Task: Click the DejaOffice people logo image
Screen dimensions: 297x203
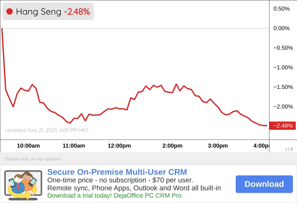Action: (23, 184)
